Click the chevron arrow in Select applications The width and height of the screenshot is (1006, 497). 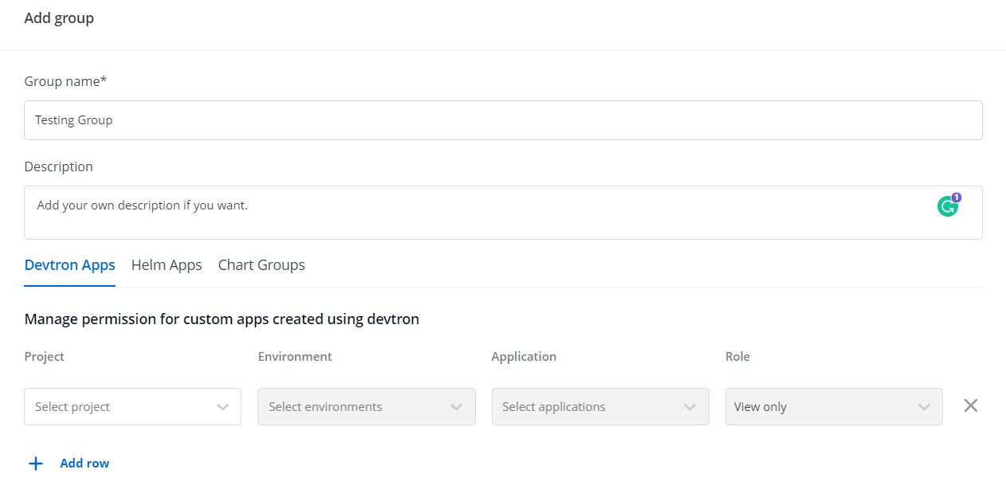[x=690, y=407]
